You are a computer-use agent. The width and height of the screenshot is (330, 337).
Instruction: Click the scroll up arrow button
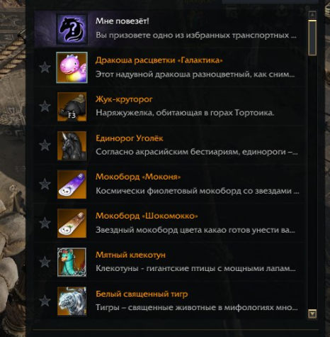click(312, 15)
